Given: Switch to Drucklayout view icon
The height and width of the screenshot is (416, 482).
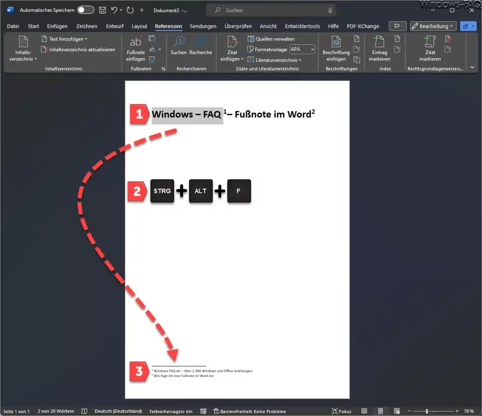Looking at the screenshot, I should (x=380, y=411).
